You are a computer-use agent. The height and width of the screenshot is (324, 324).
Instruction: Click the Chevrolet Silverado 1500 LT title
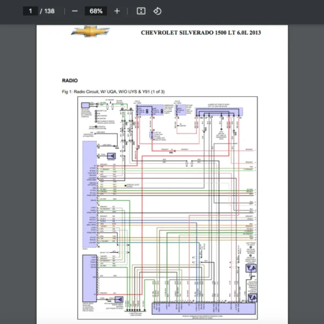(201, 32)
